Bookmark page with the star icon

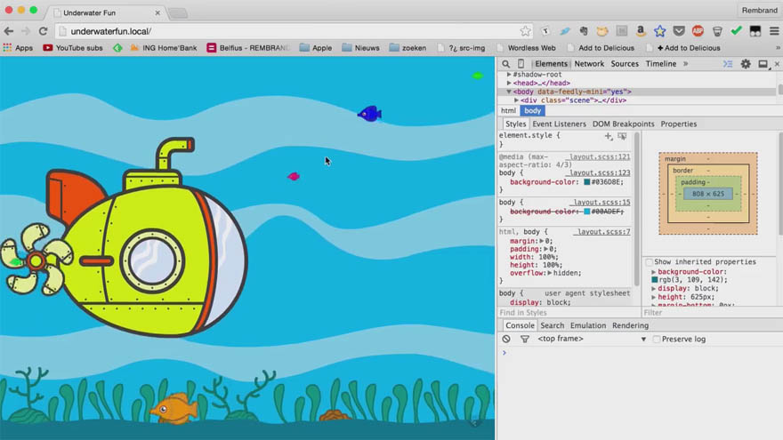tap(525, 31)
